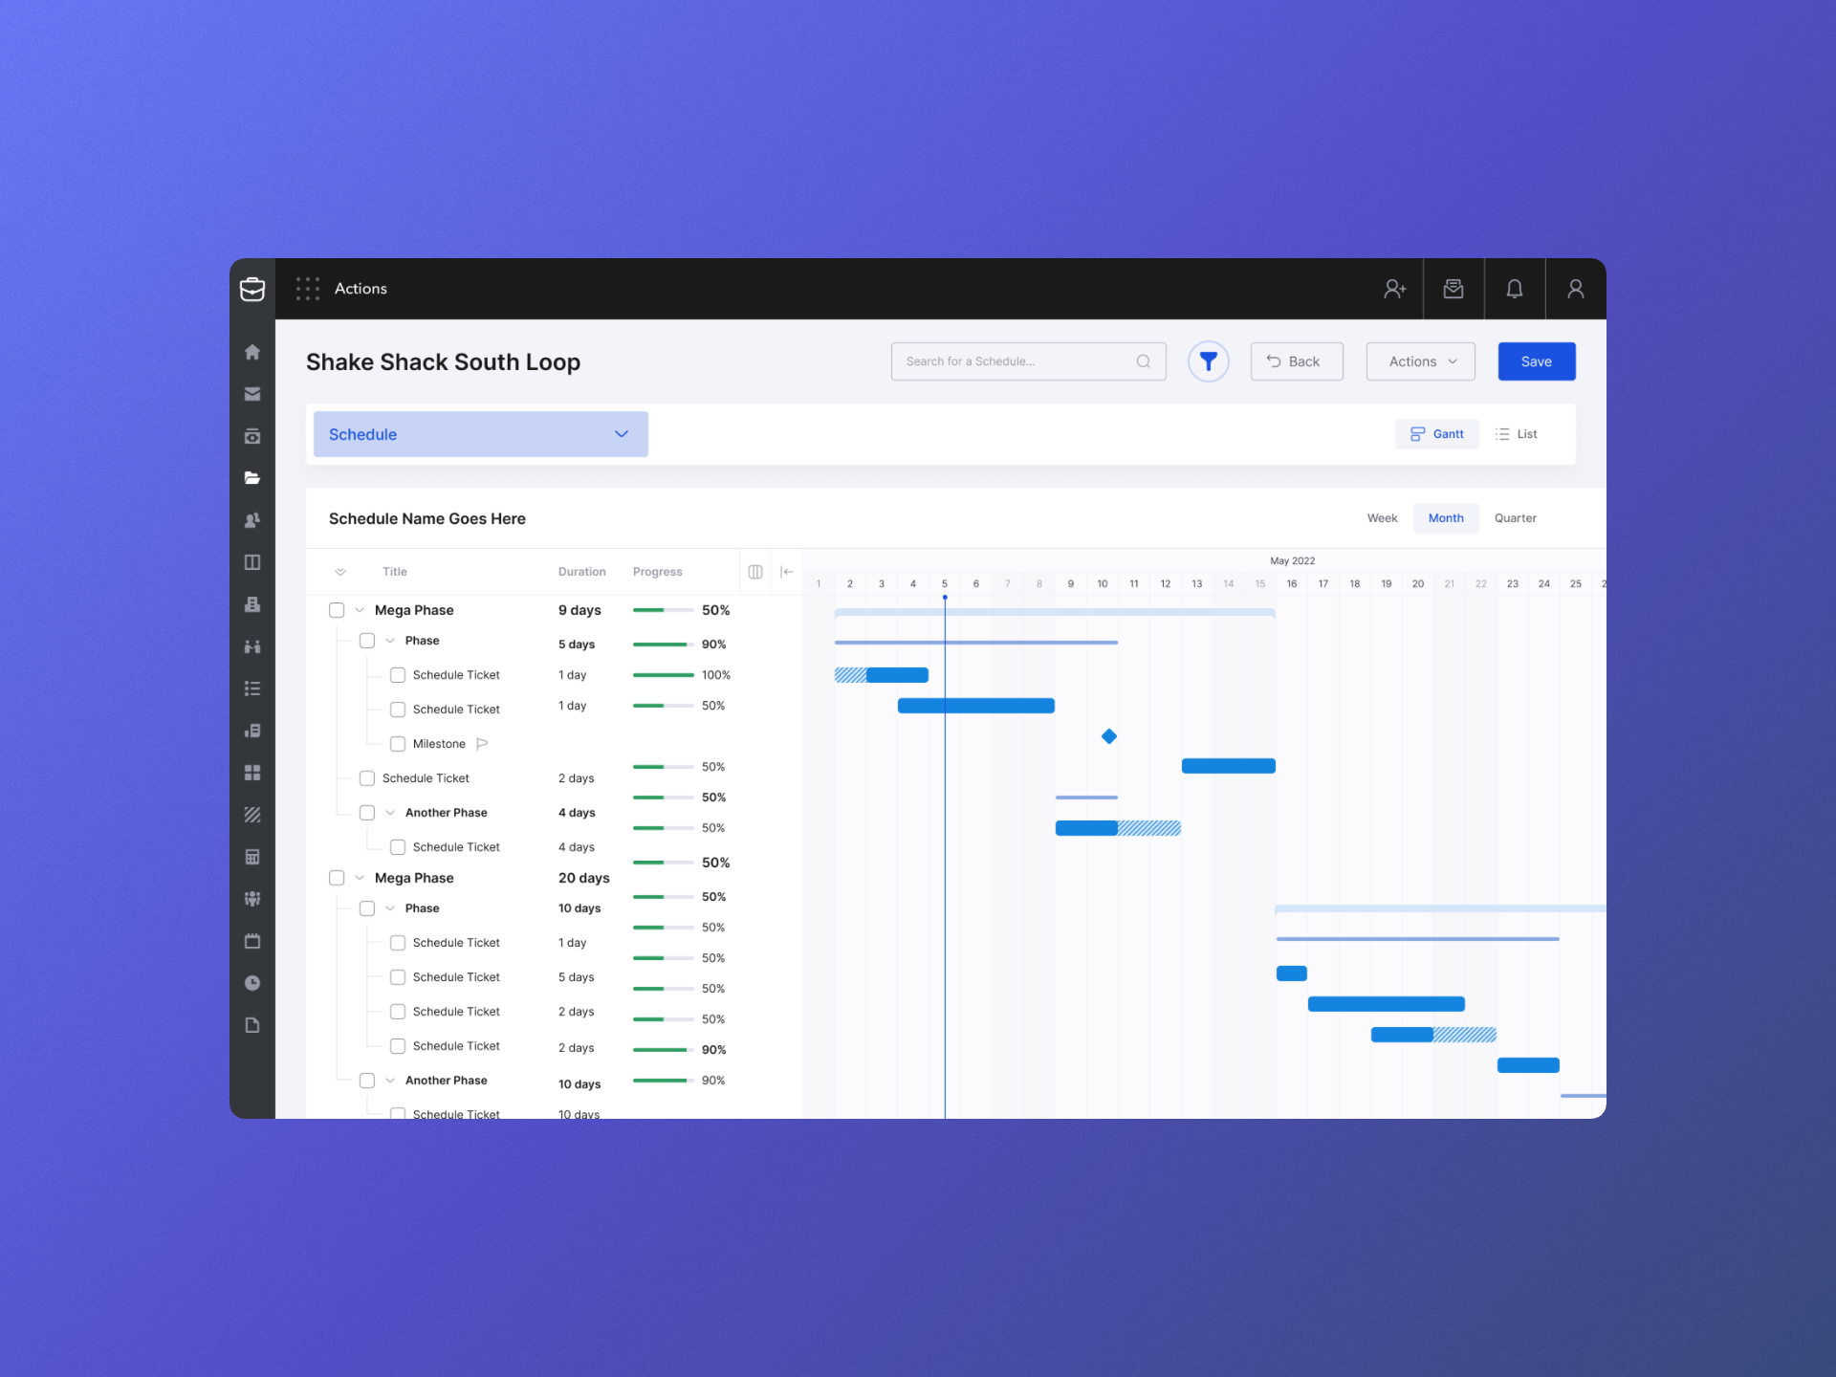This screenshot has height=1377, width=1836.
Task: Open the notifications bell icon
Action: 1515,288
